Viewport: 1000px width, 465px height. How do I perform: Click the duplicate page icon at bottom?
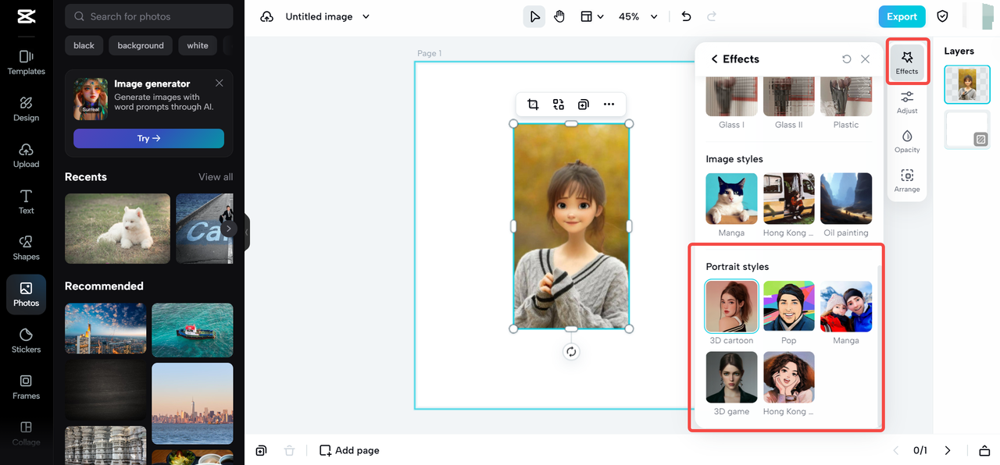262,450
